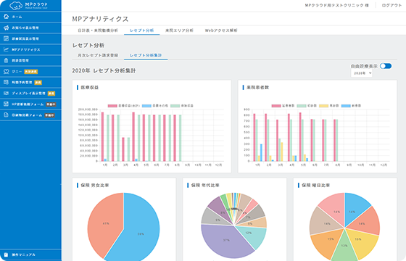Click the HP更新依頼フォーム form icon
406x261 pixels.
pos(7,104)
